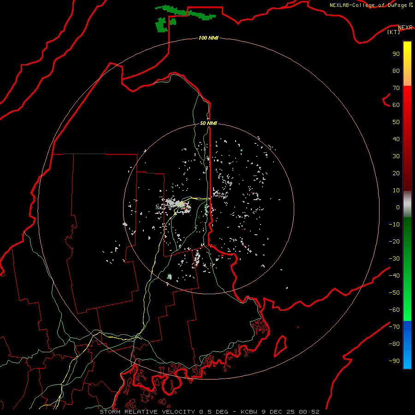Select the 0 value on velocity scale
The height and width of the screenshot is (415, 415).
point(398,207)
